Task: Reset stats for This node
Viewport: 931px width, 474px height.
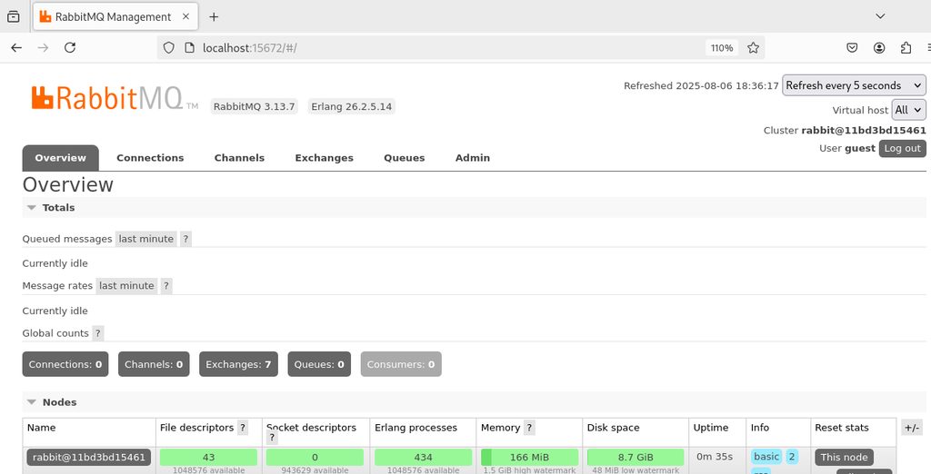Action: (844, 458)
